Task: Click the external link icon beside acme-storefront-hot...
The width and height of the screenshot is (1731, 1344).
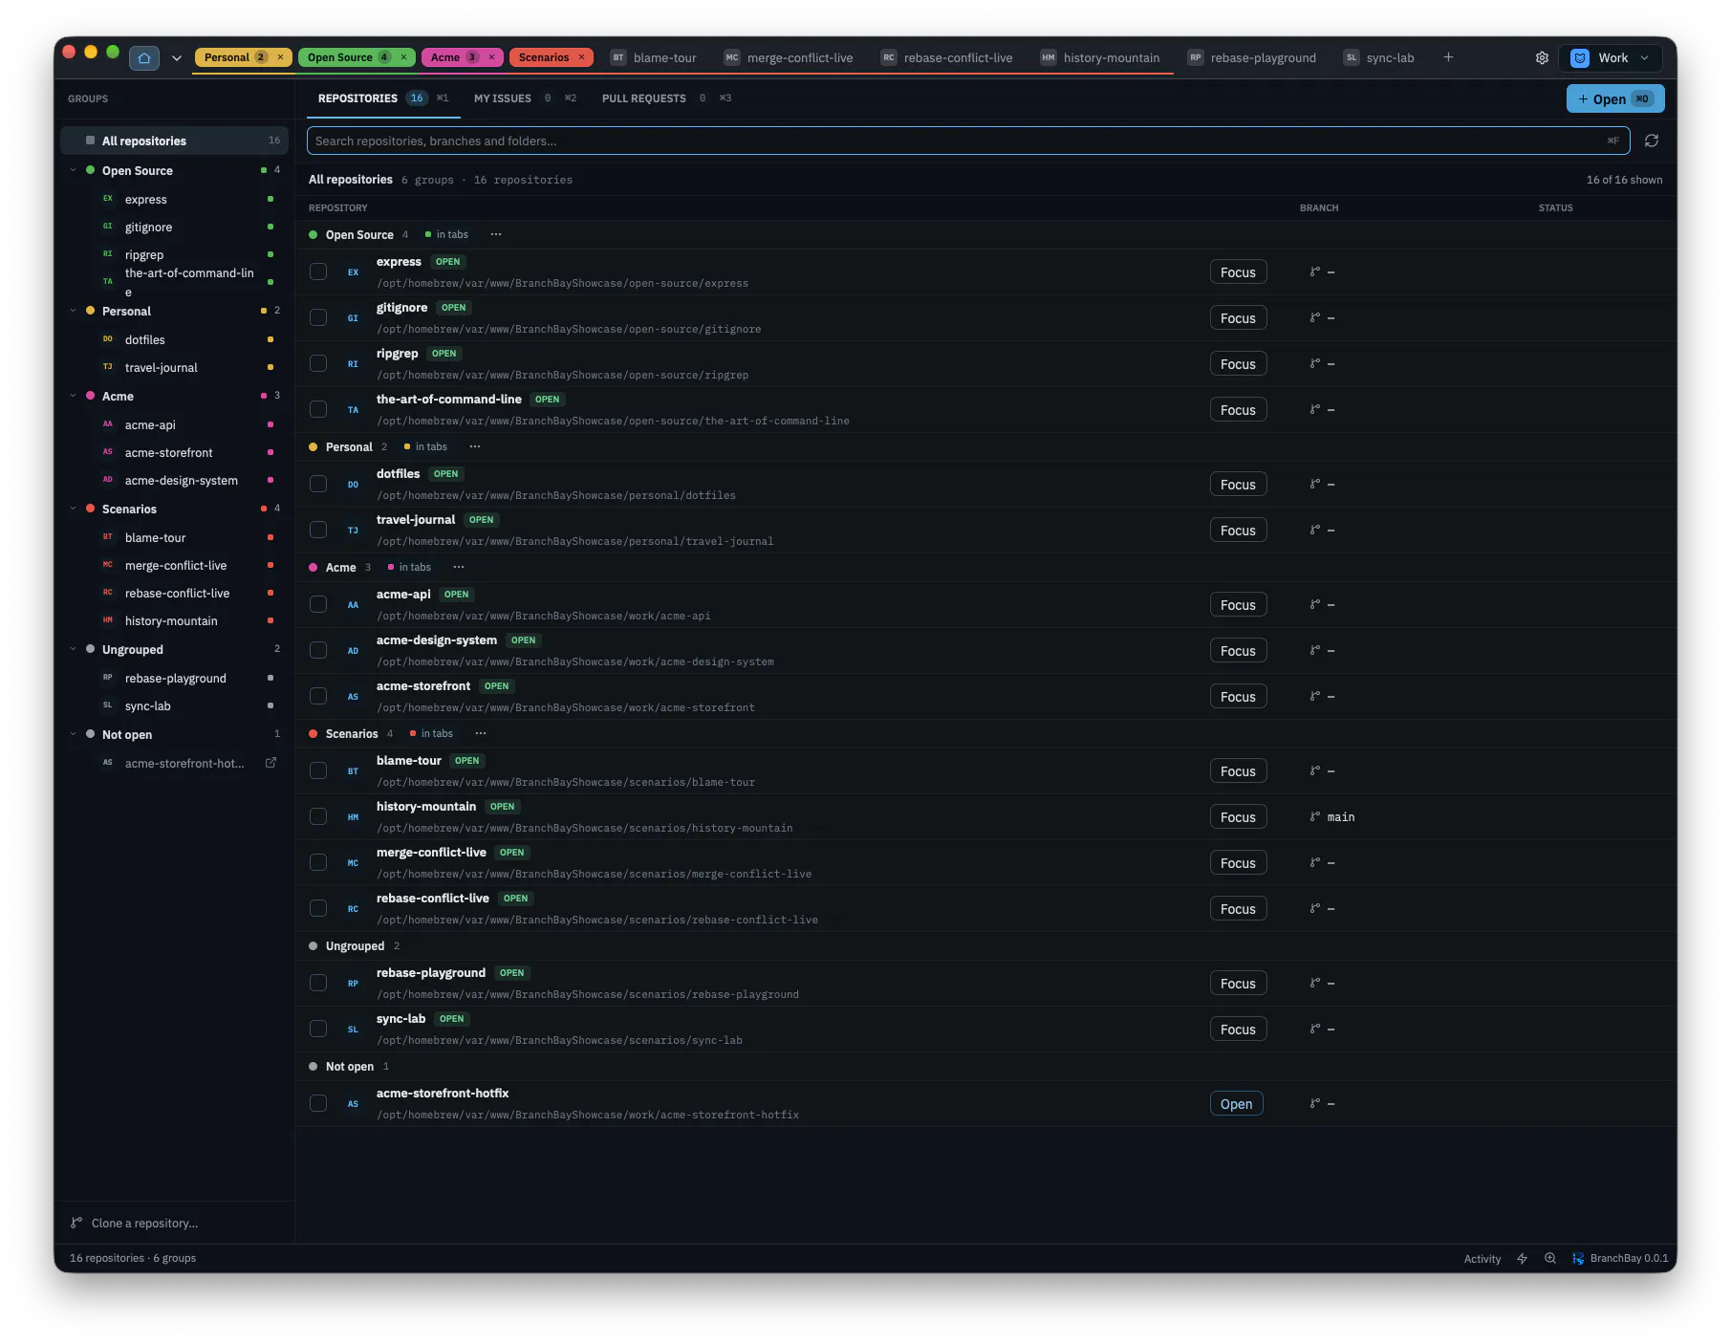Action: pyautogui.click(x=270, y=763)
